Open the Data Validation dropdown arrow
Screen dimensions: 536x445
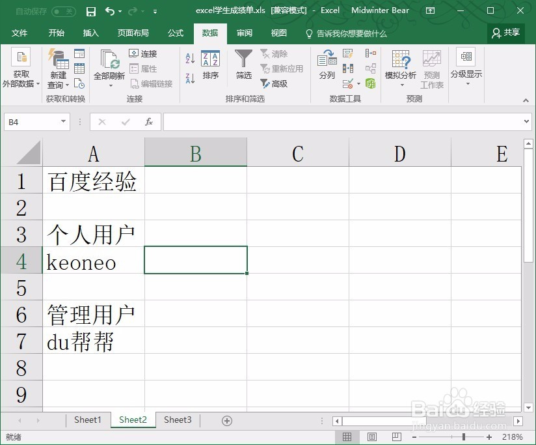[358, 83]
